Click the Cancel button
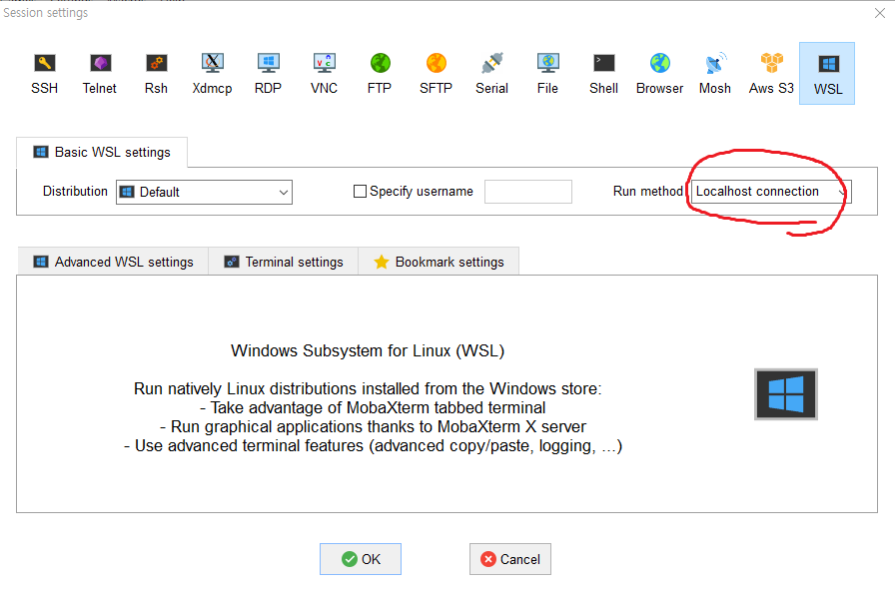This screenshot has height=602, width=895. pyautogui.click(x=510, y=559)
